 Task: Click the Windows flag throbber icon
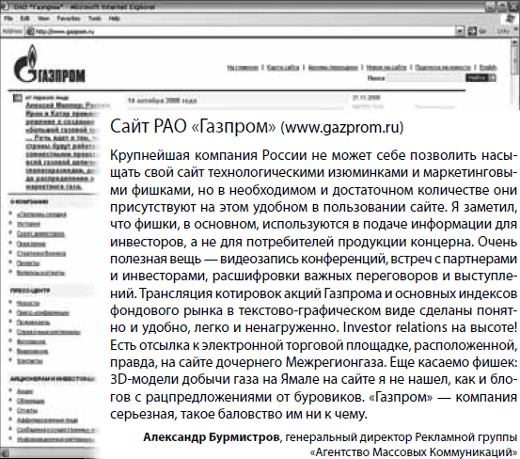[x=511, y=19]
